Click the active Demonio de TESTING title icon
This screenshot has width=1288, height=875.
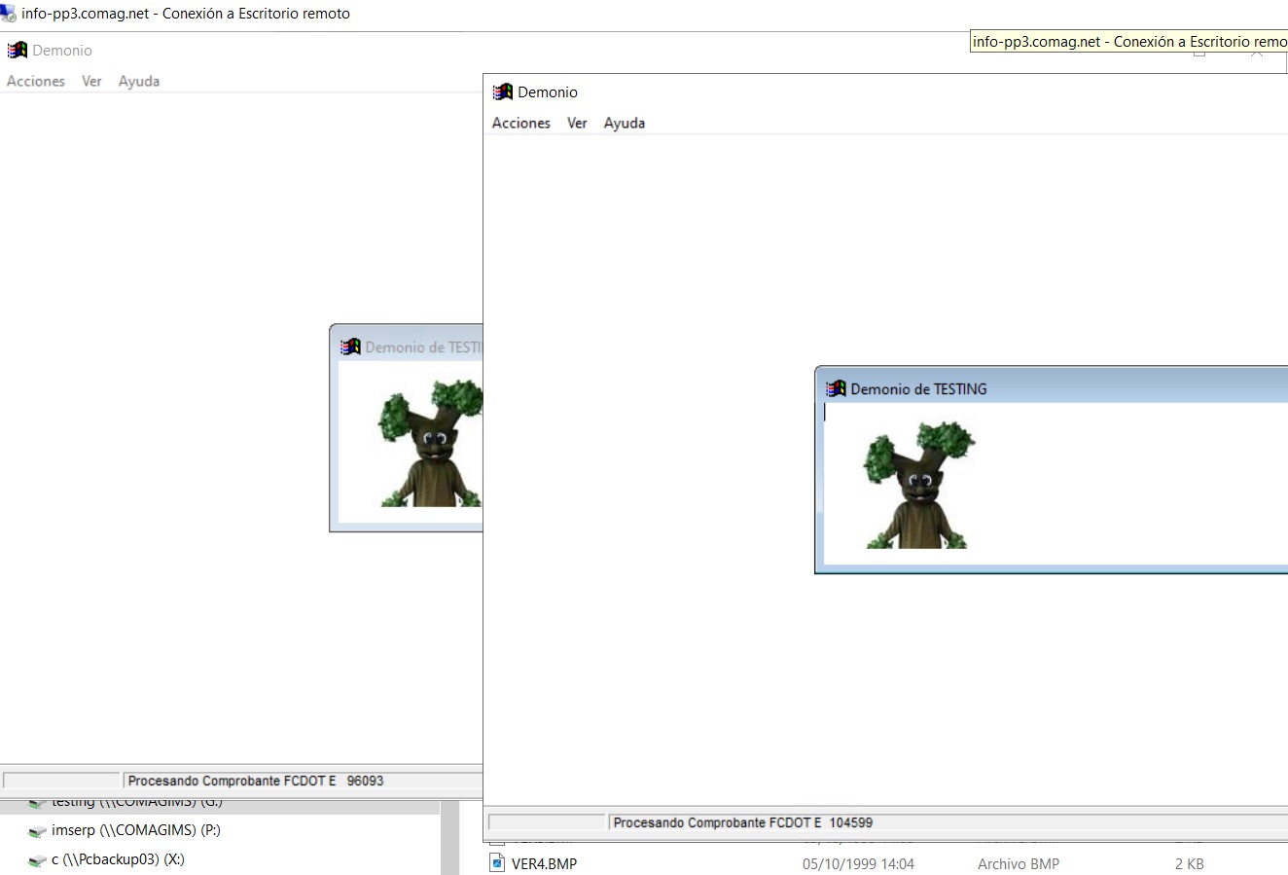836,389
